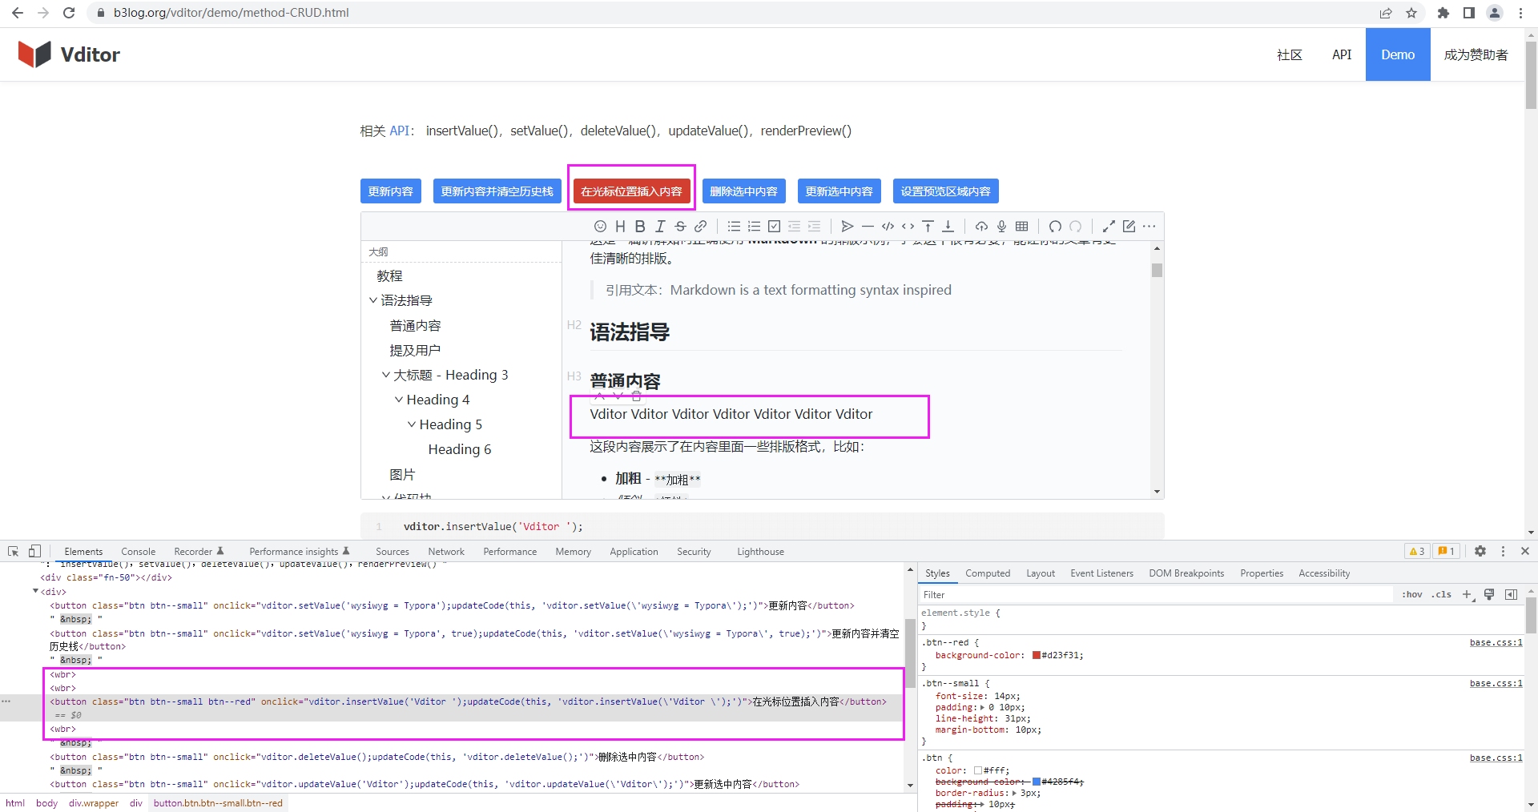Collapse the Heading 5 outline node
The width and height of the screenshot is (1538, 812).
point(412,424)
